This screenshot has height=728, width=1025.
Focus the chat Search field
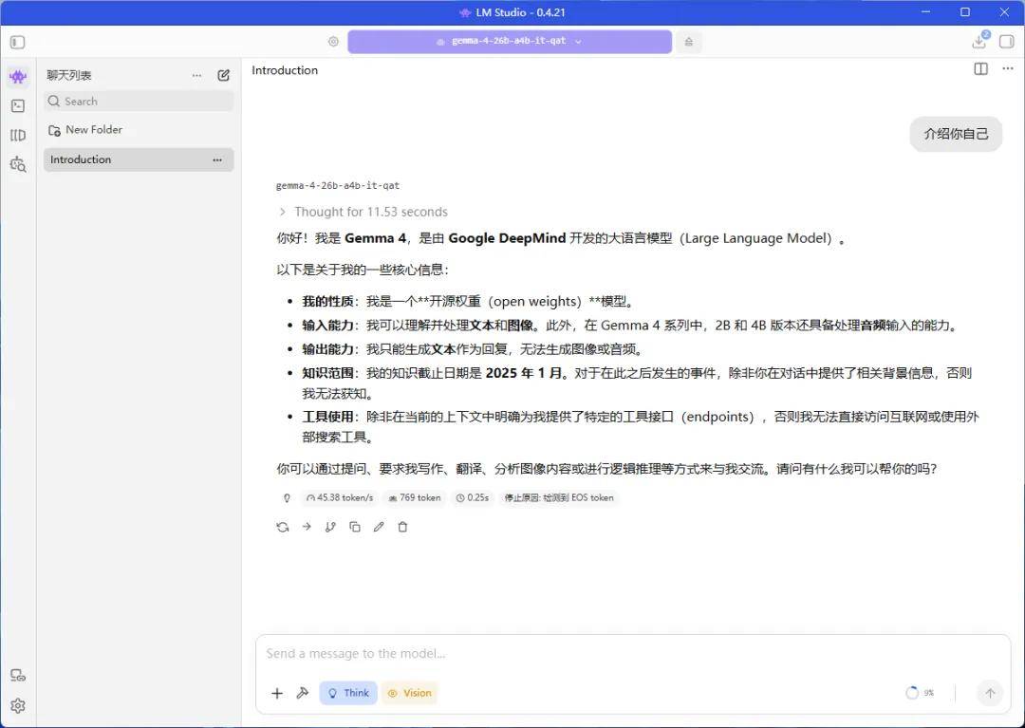(x=139, y=102)
